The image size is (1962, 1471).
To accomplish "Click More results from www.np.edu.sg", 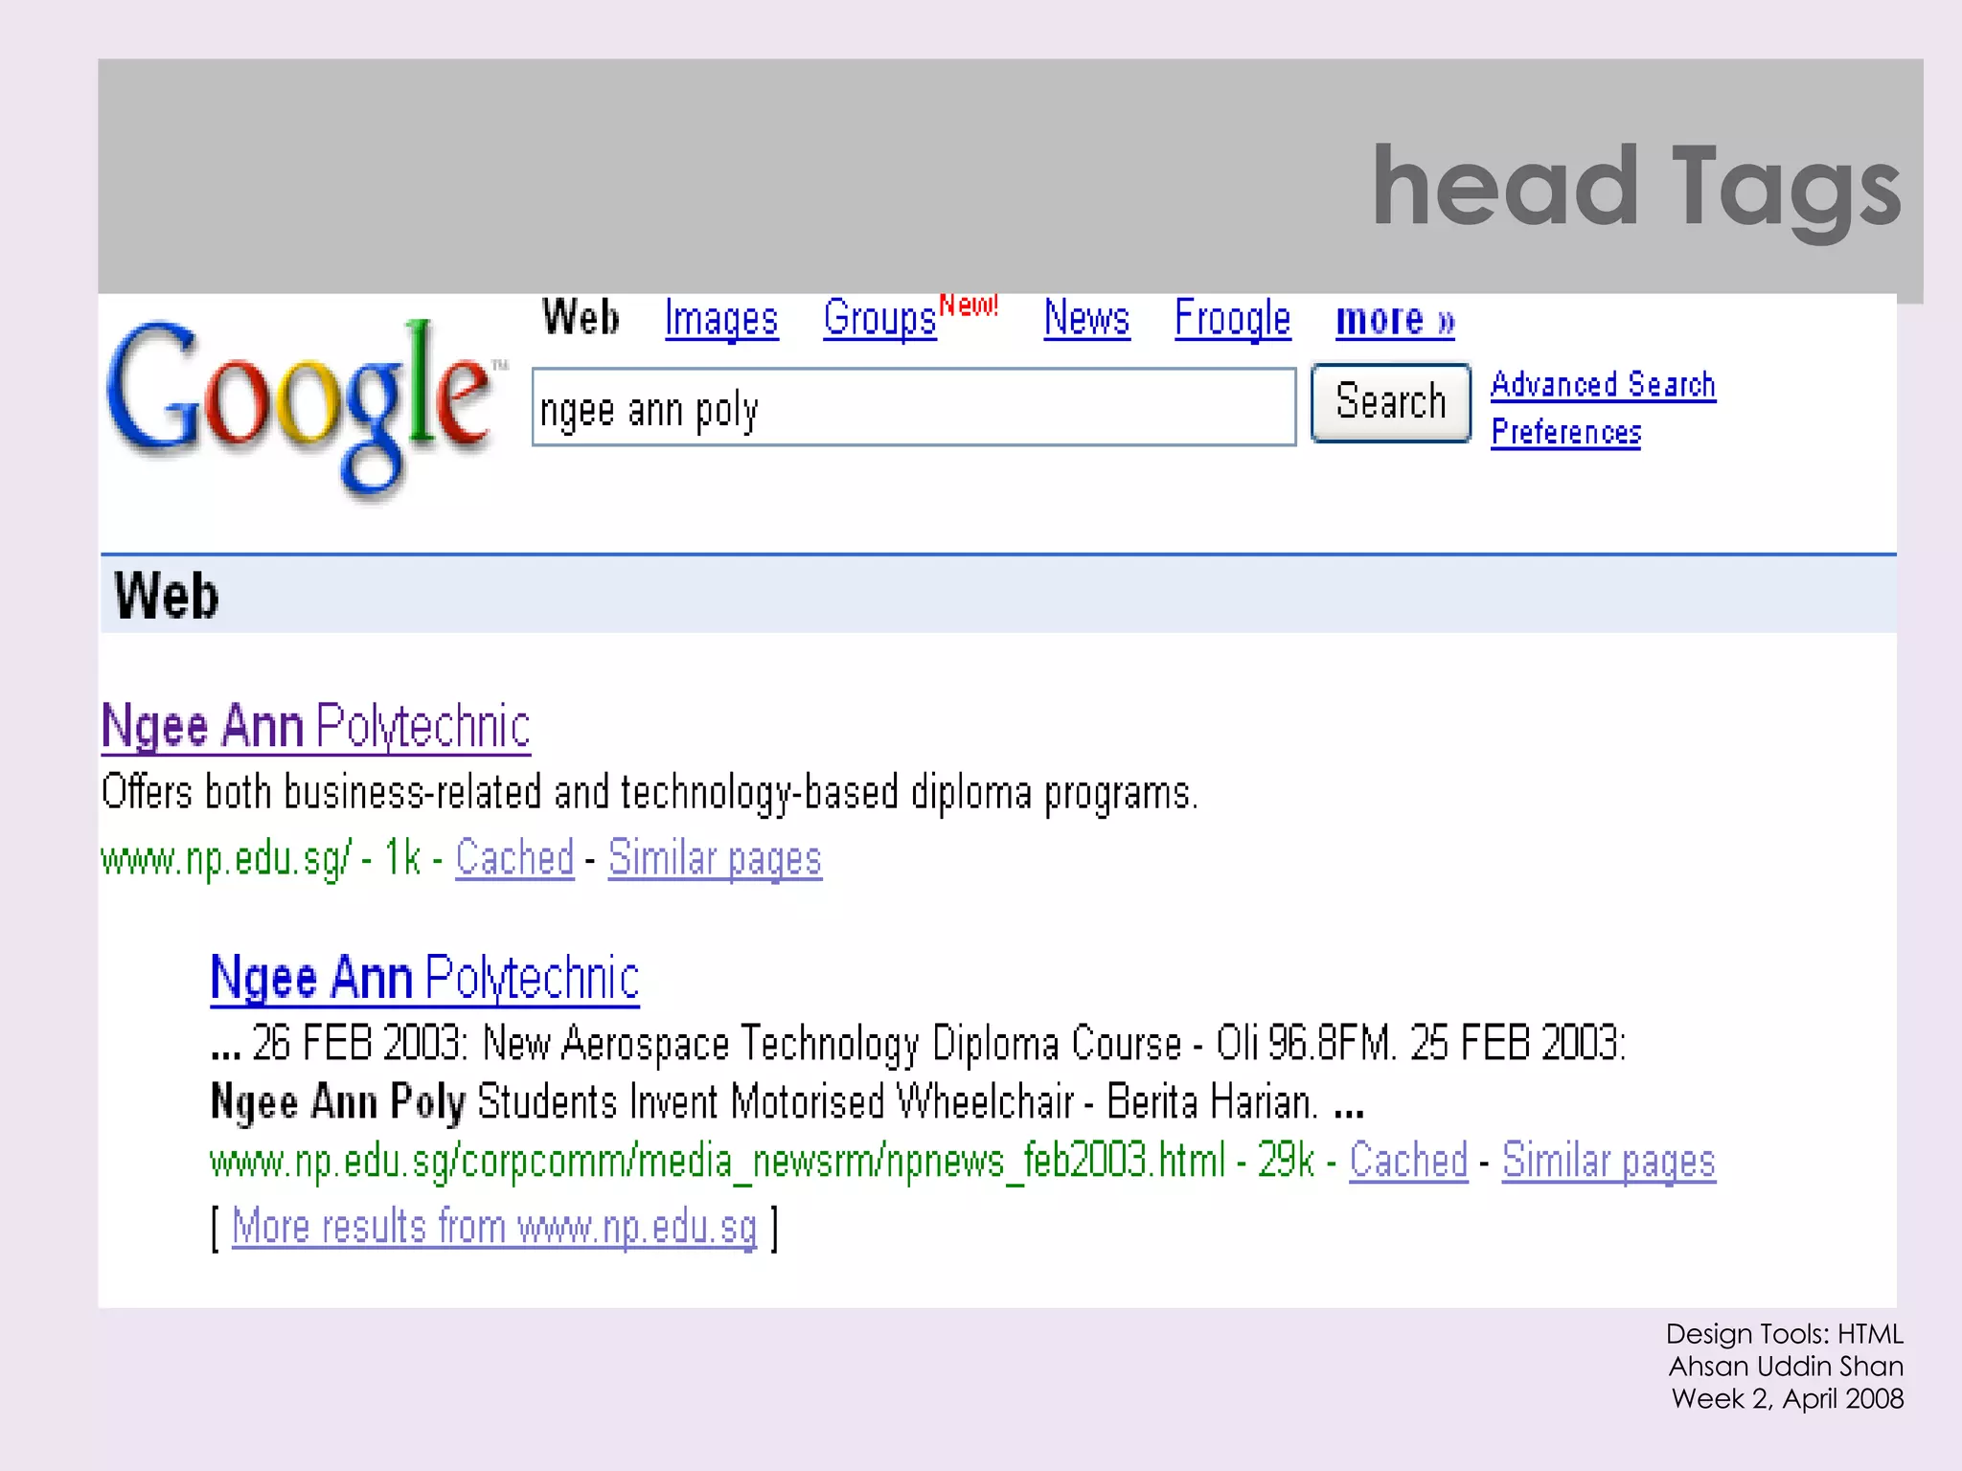I will (494, 1228).
